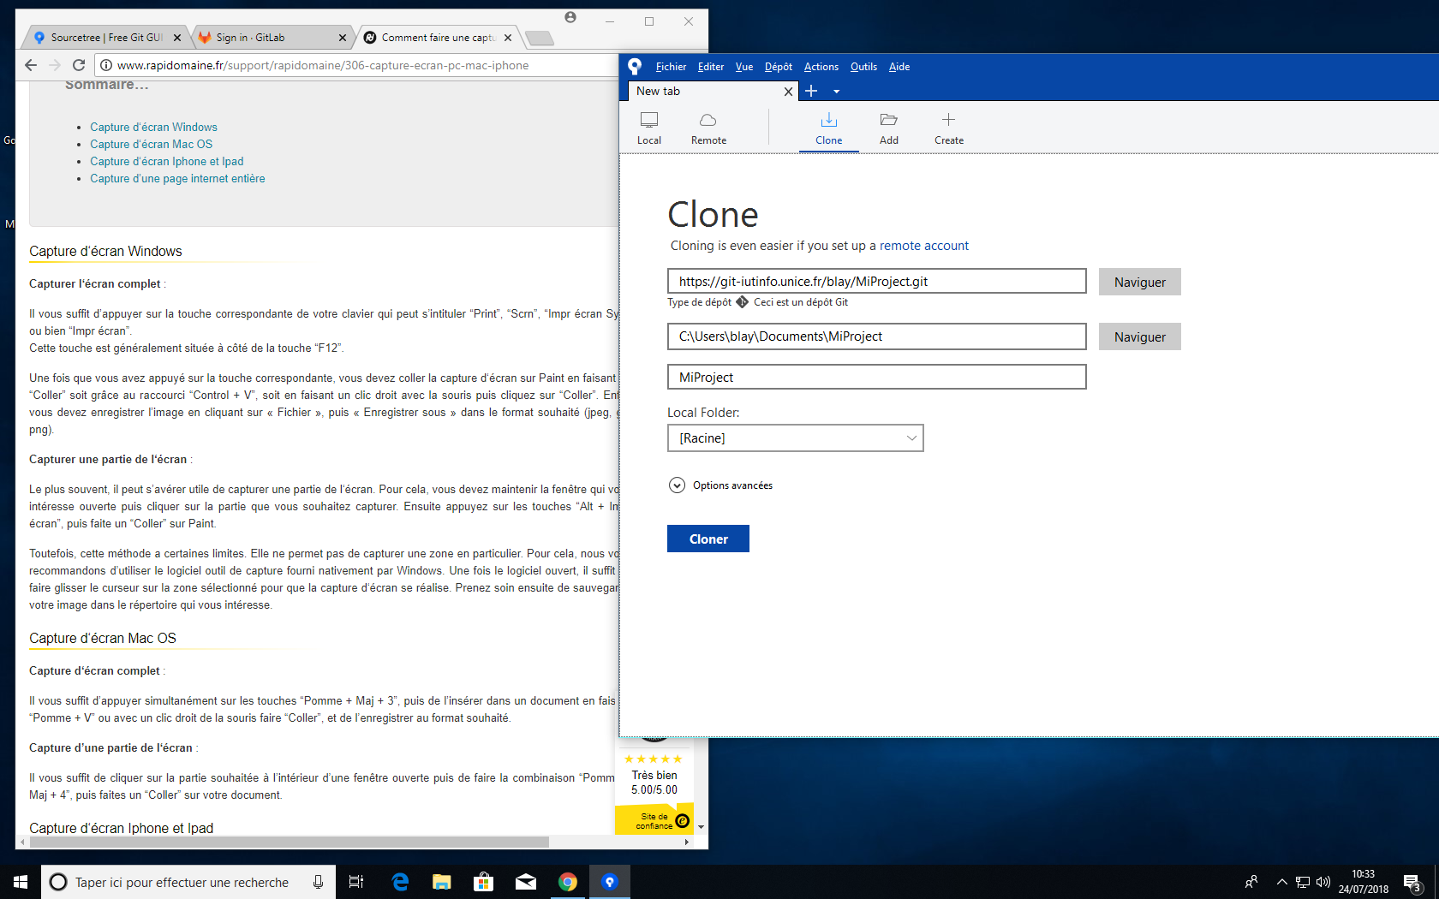Open the remote account link
Image resolution: width=1439 pixels, height=899 pixels.
point(924,246)
